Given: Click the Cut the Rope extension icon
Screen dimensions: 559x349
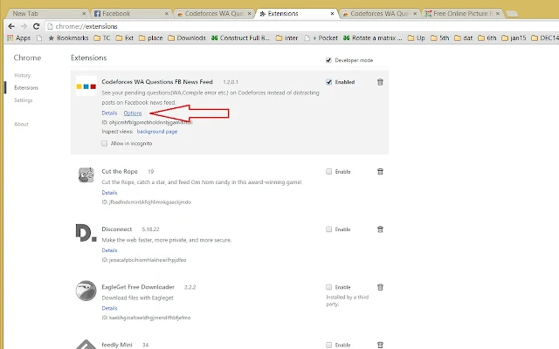Looking at the screenshot, I should tap(86, 175).
